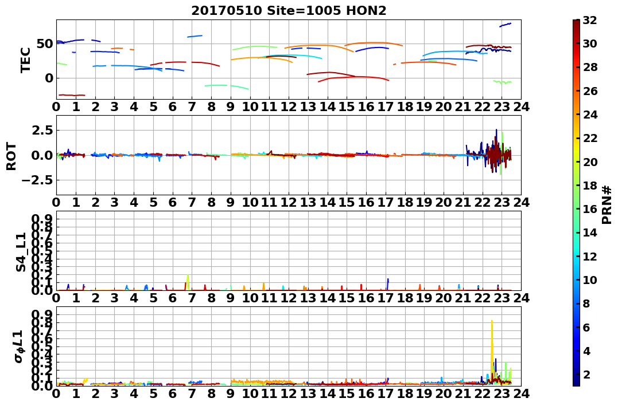Click the colorbar tick label '32'
618x406 pixels.
point(589,20)
